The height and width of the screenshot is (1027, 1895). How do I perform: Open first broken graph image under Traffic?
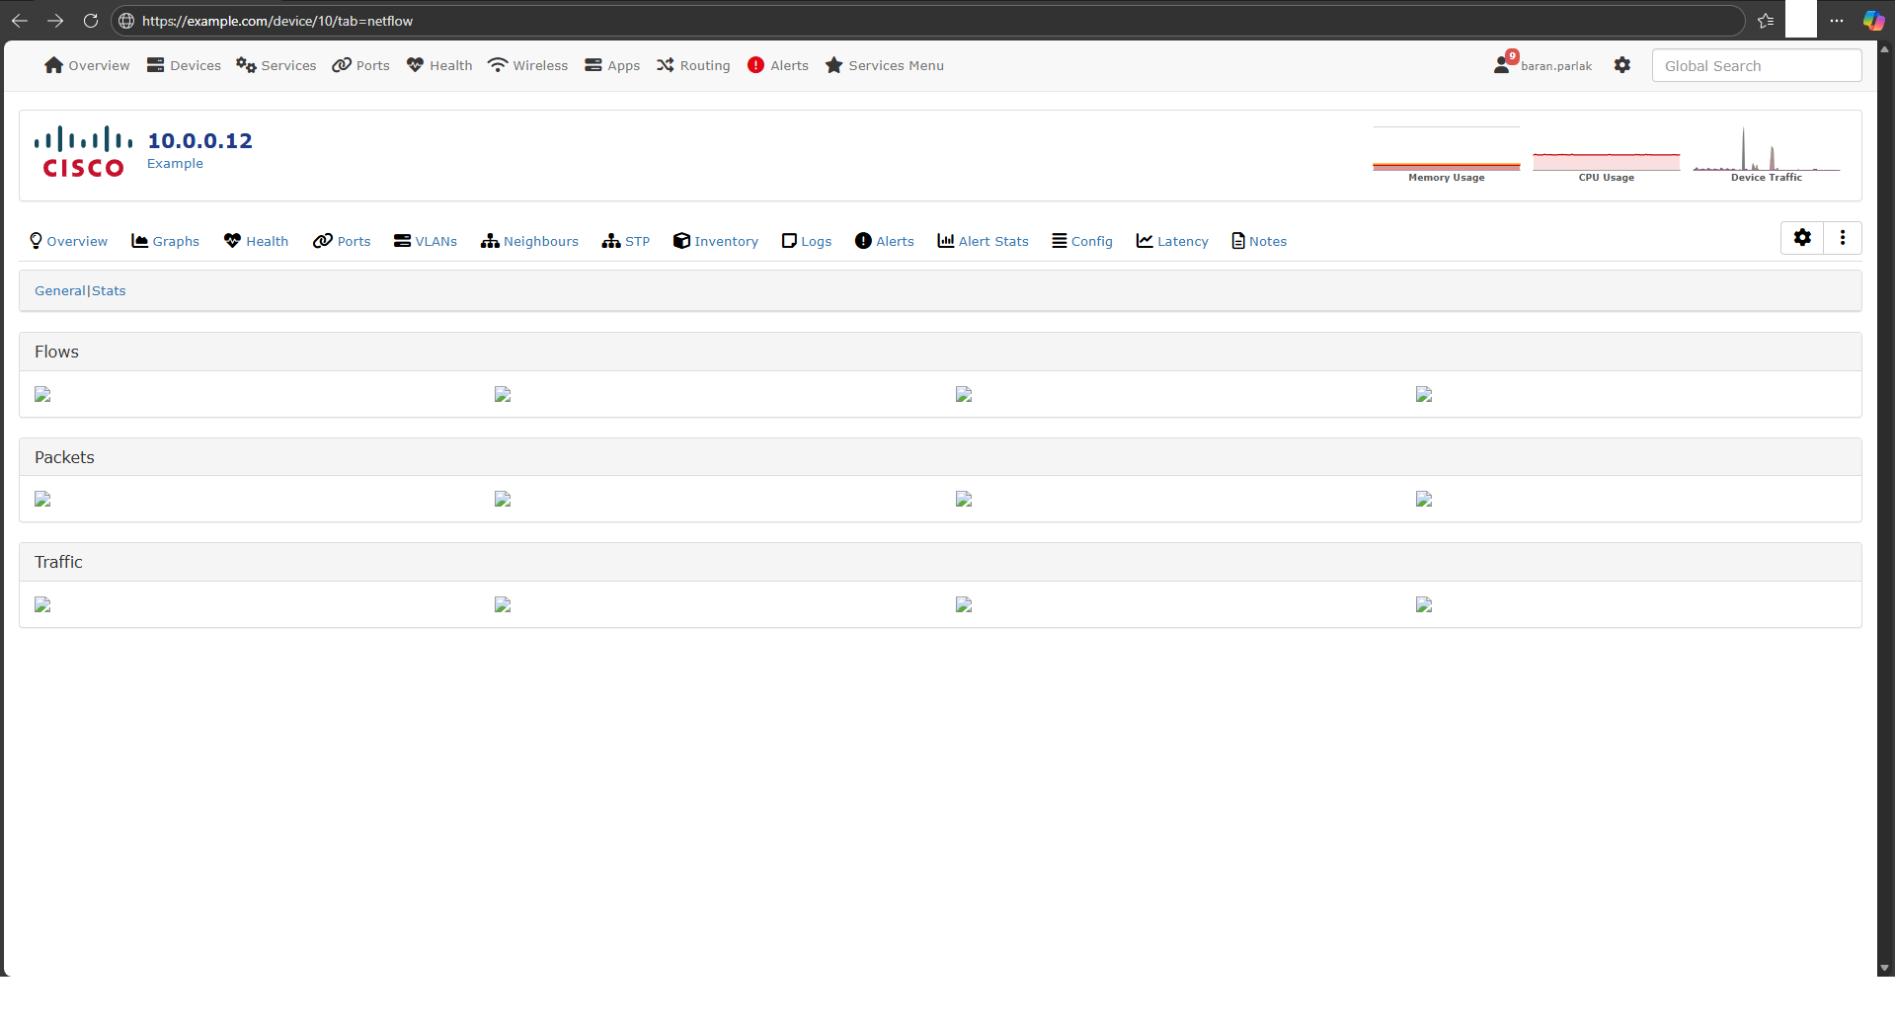(x=42, y=604)
